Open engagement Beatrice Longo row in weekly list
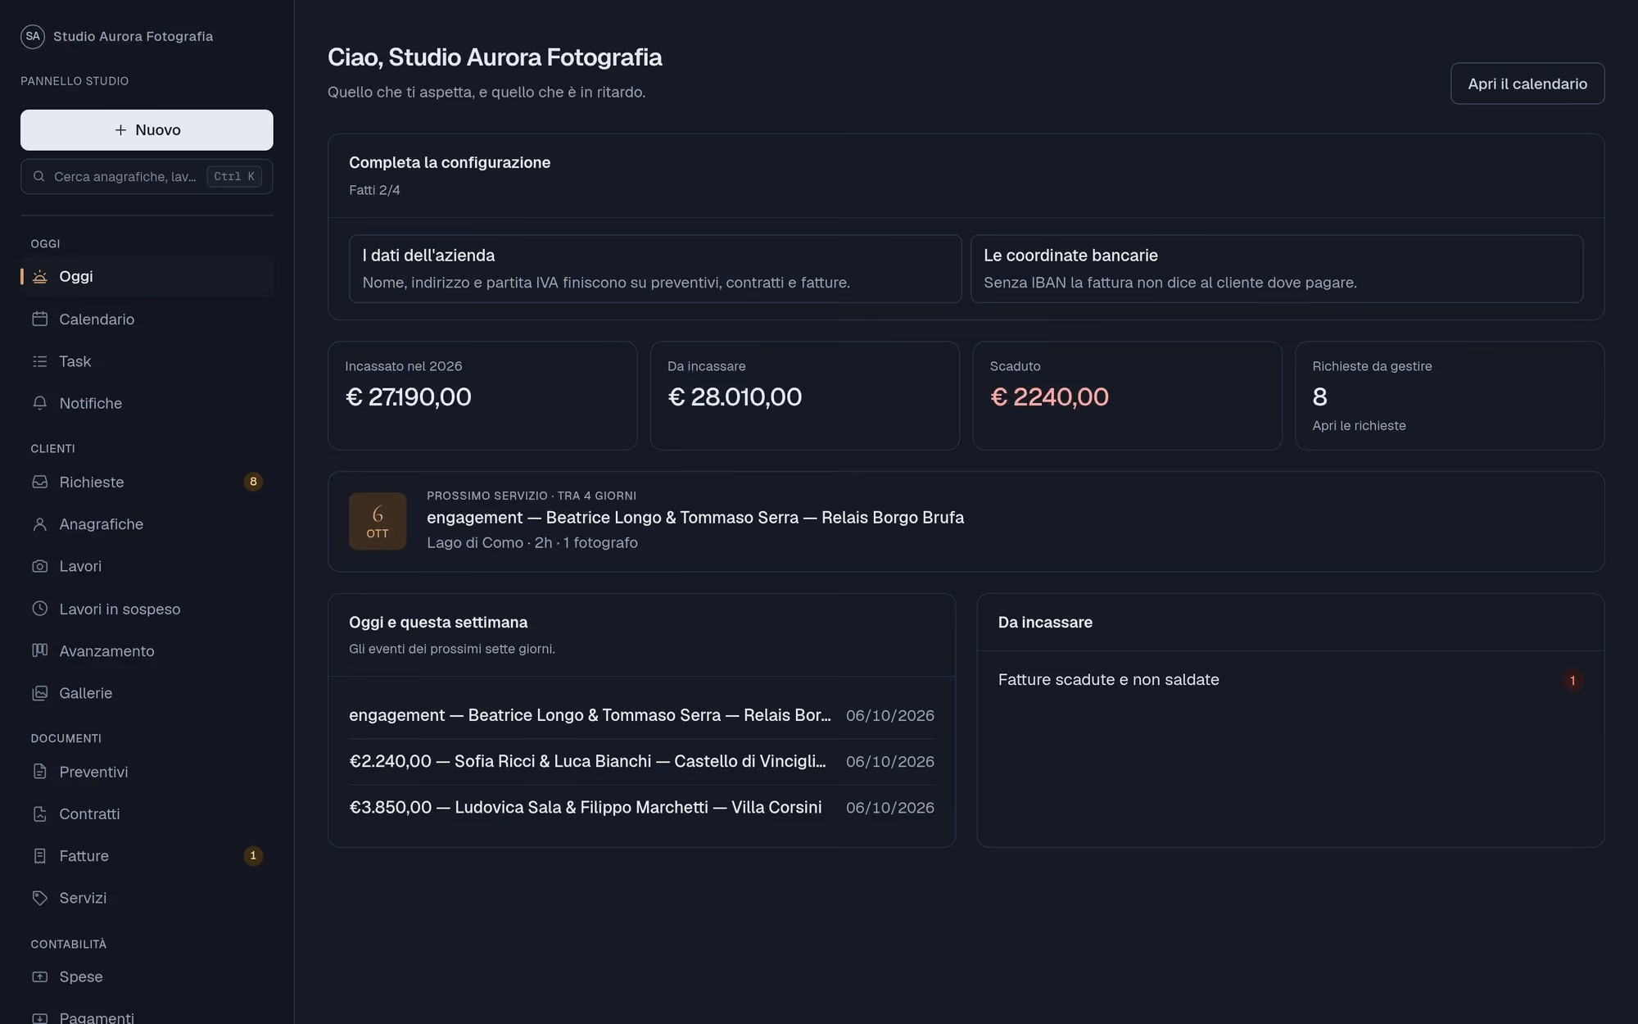Screen dimensions: 1638x1024 [x=641, y=715]
